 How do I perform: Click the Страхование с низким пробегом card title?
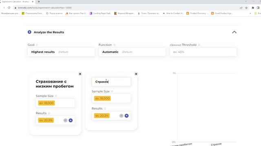(55, 84)
